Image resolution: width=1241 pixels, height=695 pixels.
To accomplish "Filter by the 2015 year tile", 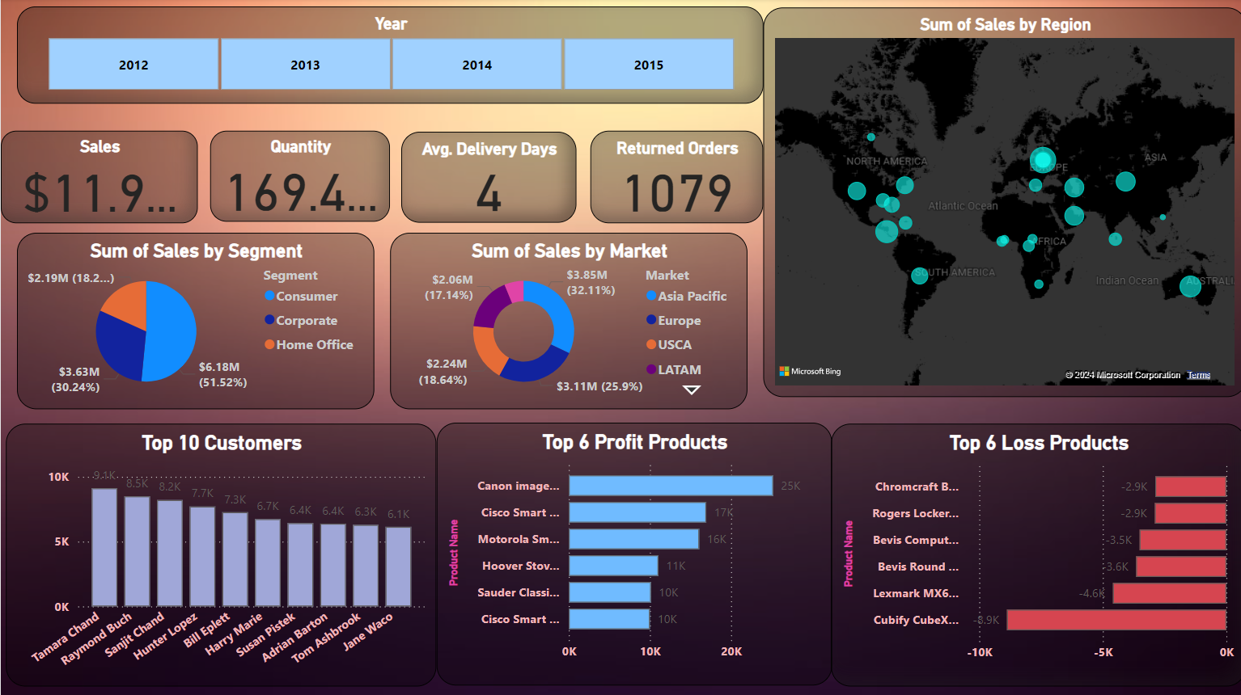I will point(648,65).
